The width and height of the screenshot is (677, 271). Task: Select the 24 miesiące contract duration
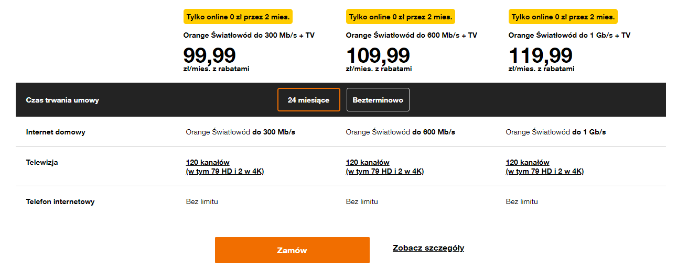coord(308,100)
